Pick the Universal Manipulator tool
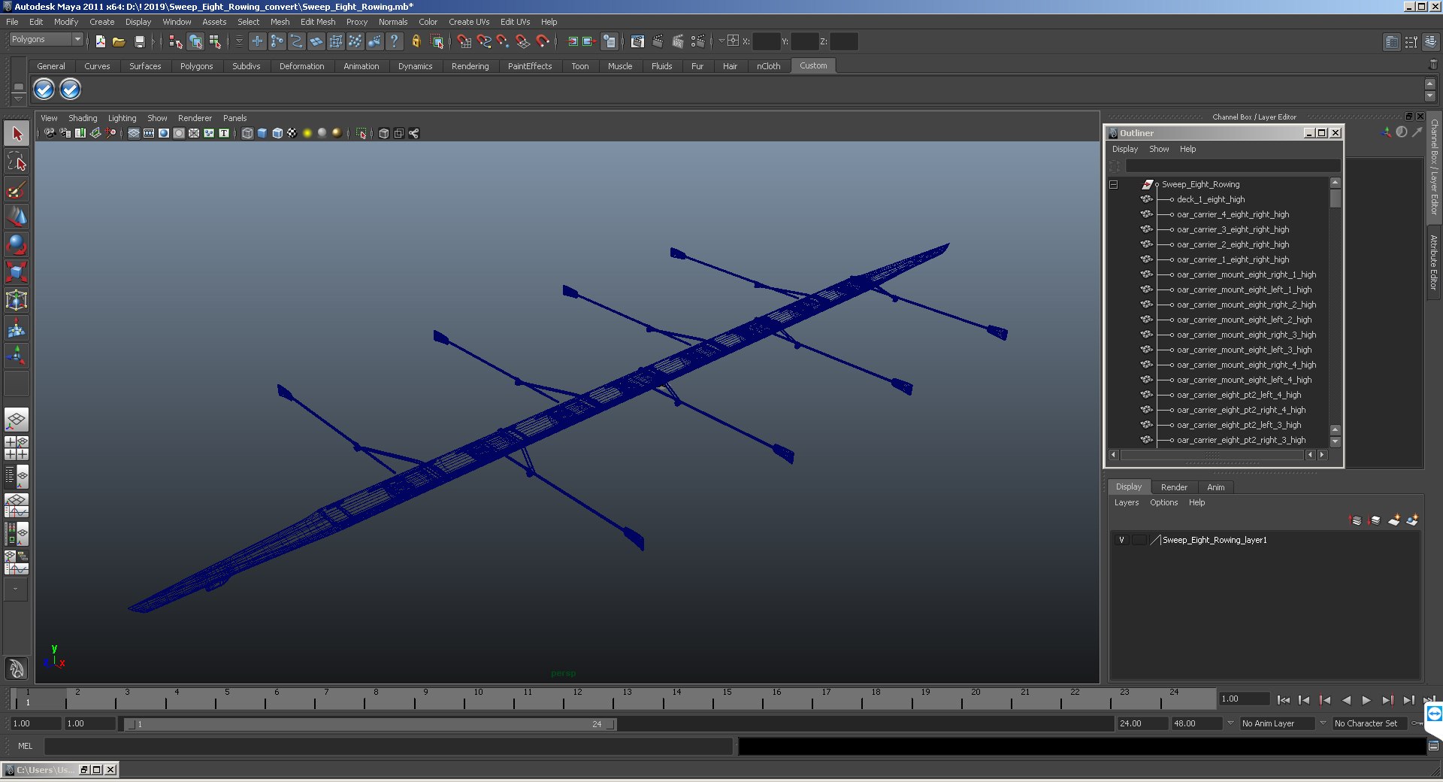The width and height of the screenshot is (1443, 782). click(17, 300)
